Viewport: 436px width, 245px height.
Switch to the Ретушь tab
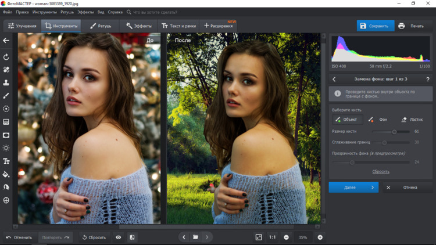101,26
